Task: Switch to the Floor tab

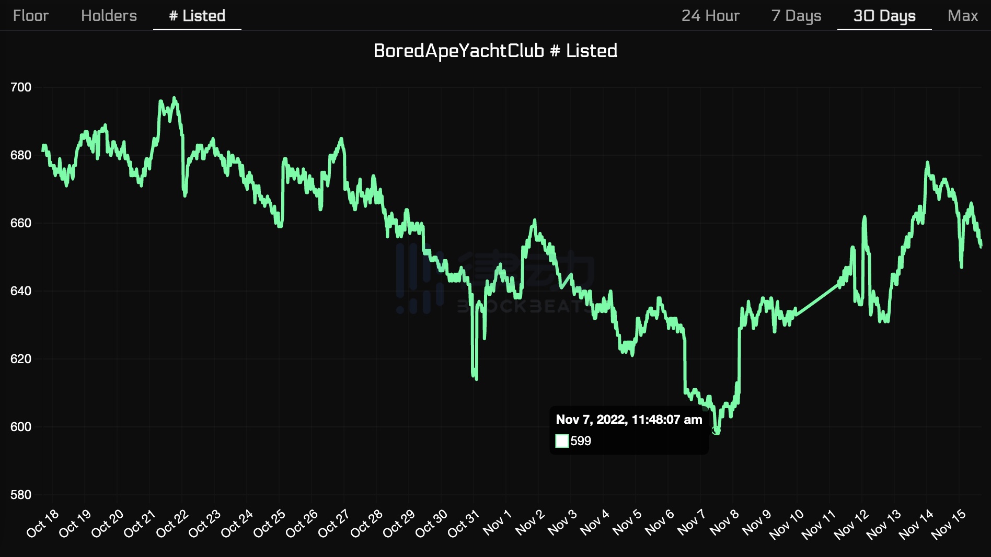Action: coord(30,16)
